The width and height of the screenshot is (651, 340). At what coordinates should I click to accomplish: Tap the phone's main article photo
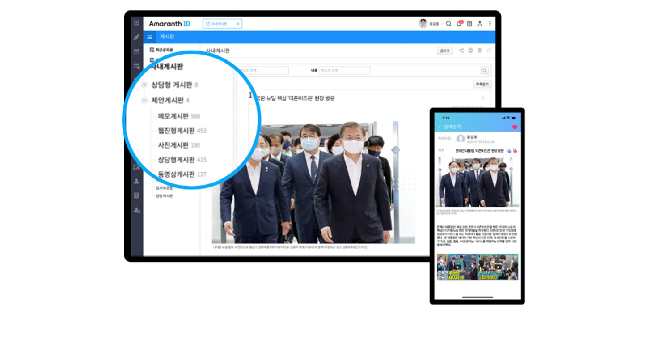(477, 182)
